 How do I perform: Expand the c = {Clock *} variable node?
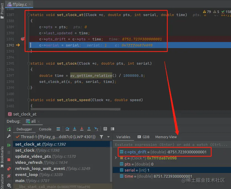pos(116,158)
